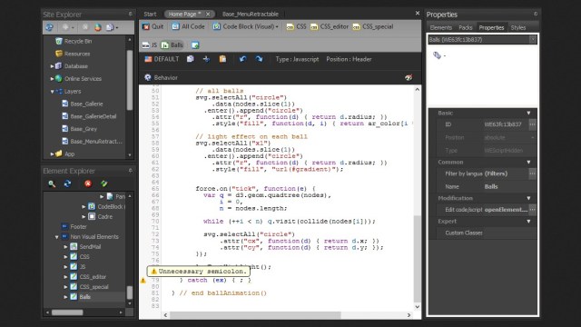
Task: Switch to the JS code tab
Action: tap(150, 45)
